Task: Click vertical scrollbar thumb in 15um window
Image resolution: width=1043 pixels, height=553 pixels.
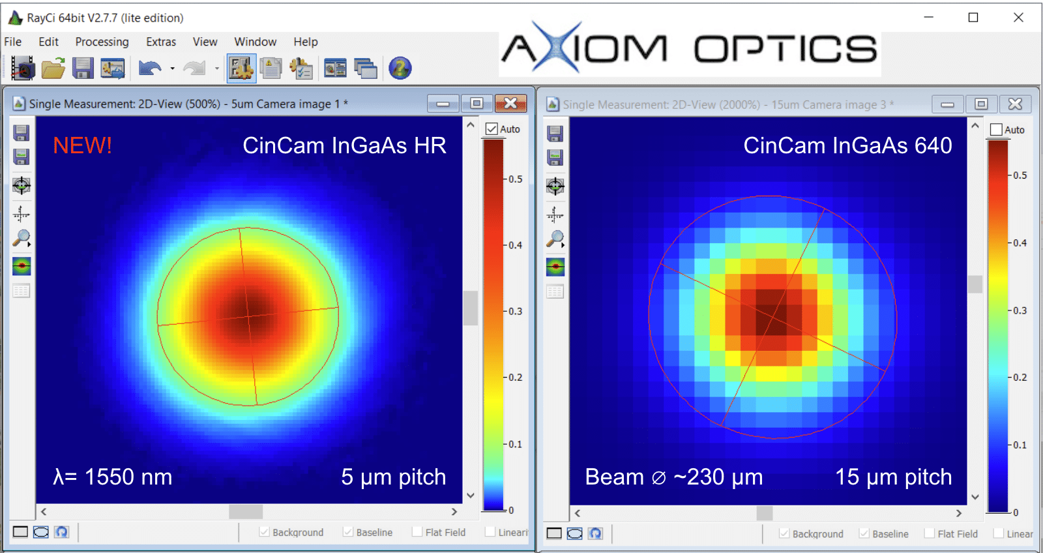Action: (x=975, y=284)
